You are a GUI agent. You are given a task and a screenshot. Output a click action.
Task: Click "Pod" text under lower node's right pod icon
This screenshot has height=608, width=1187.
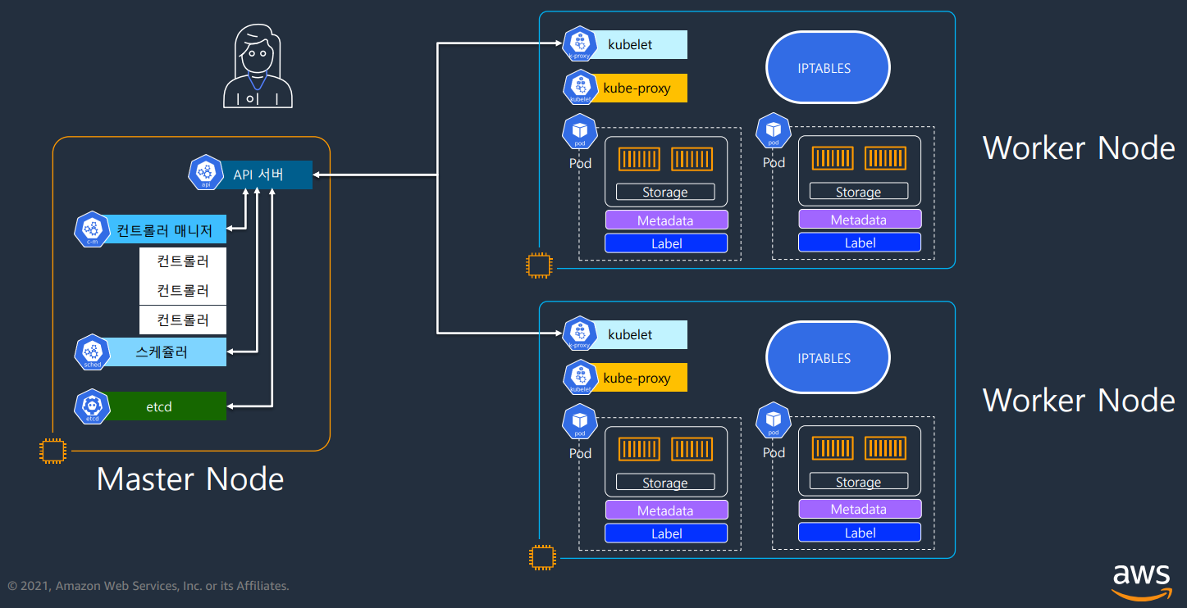point(774,452)
